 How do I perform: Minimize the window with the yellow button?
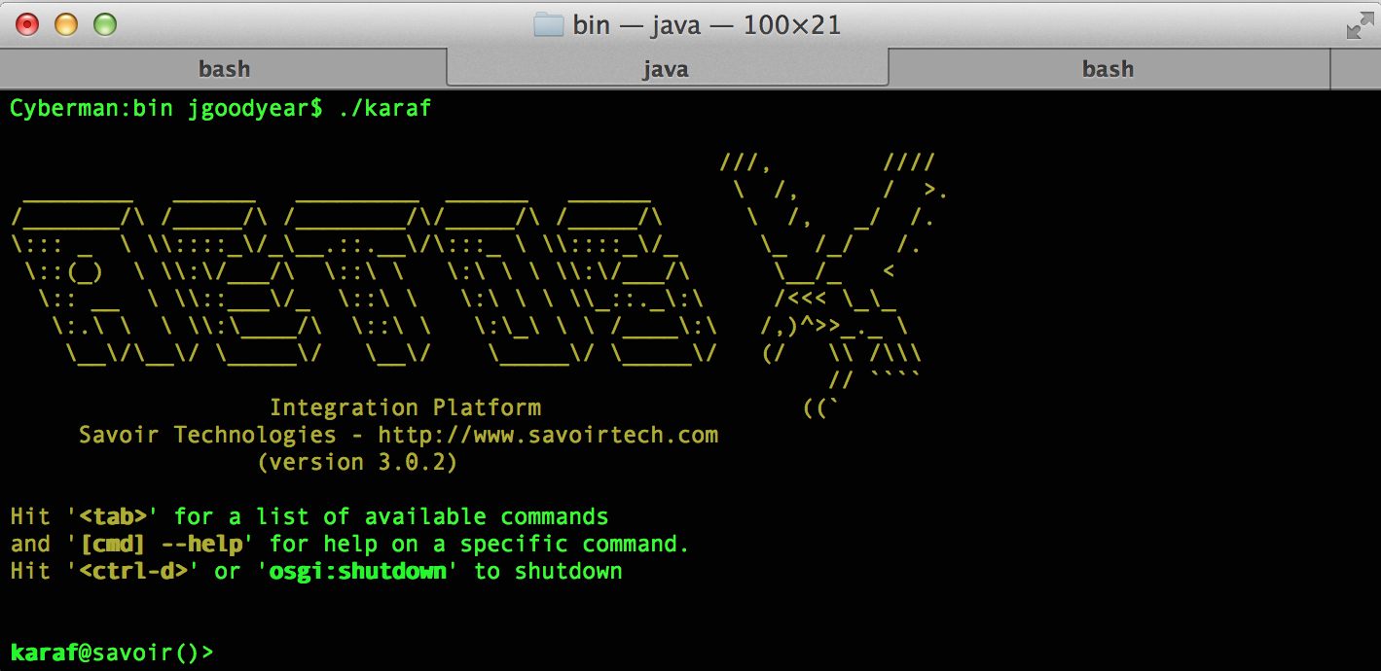tap(66, 24)
